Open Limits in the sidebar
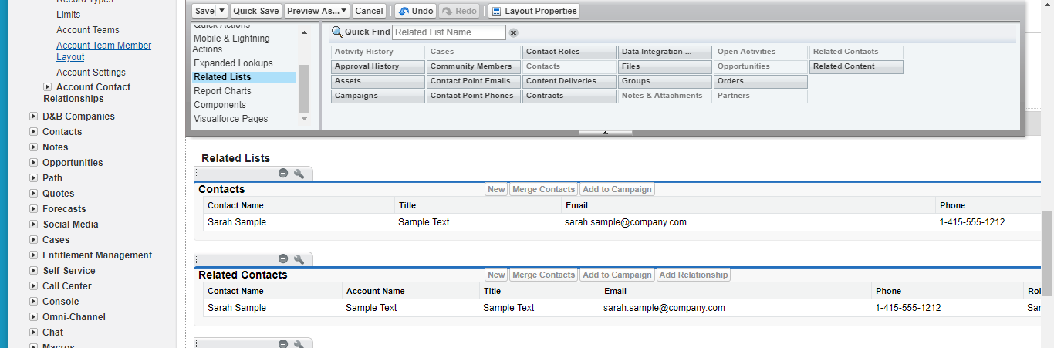The image size is (1054, 348). tap(68, 15)
